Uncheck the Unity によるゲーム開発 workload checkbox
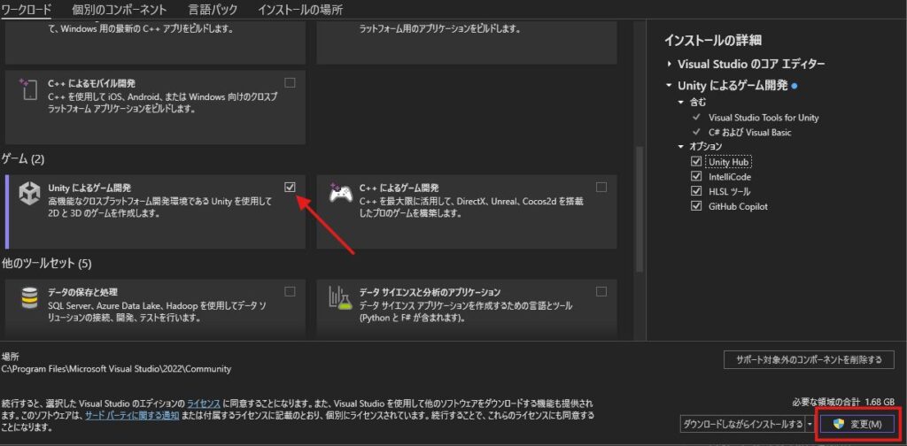 [x=290, y=187]
